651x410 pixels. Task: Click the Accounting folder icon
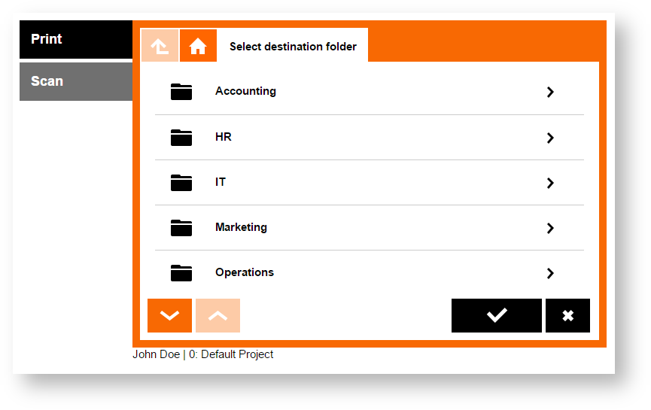click(181, 92)
